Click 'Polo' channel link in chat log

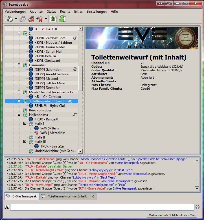(122, 185)
